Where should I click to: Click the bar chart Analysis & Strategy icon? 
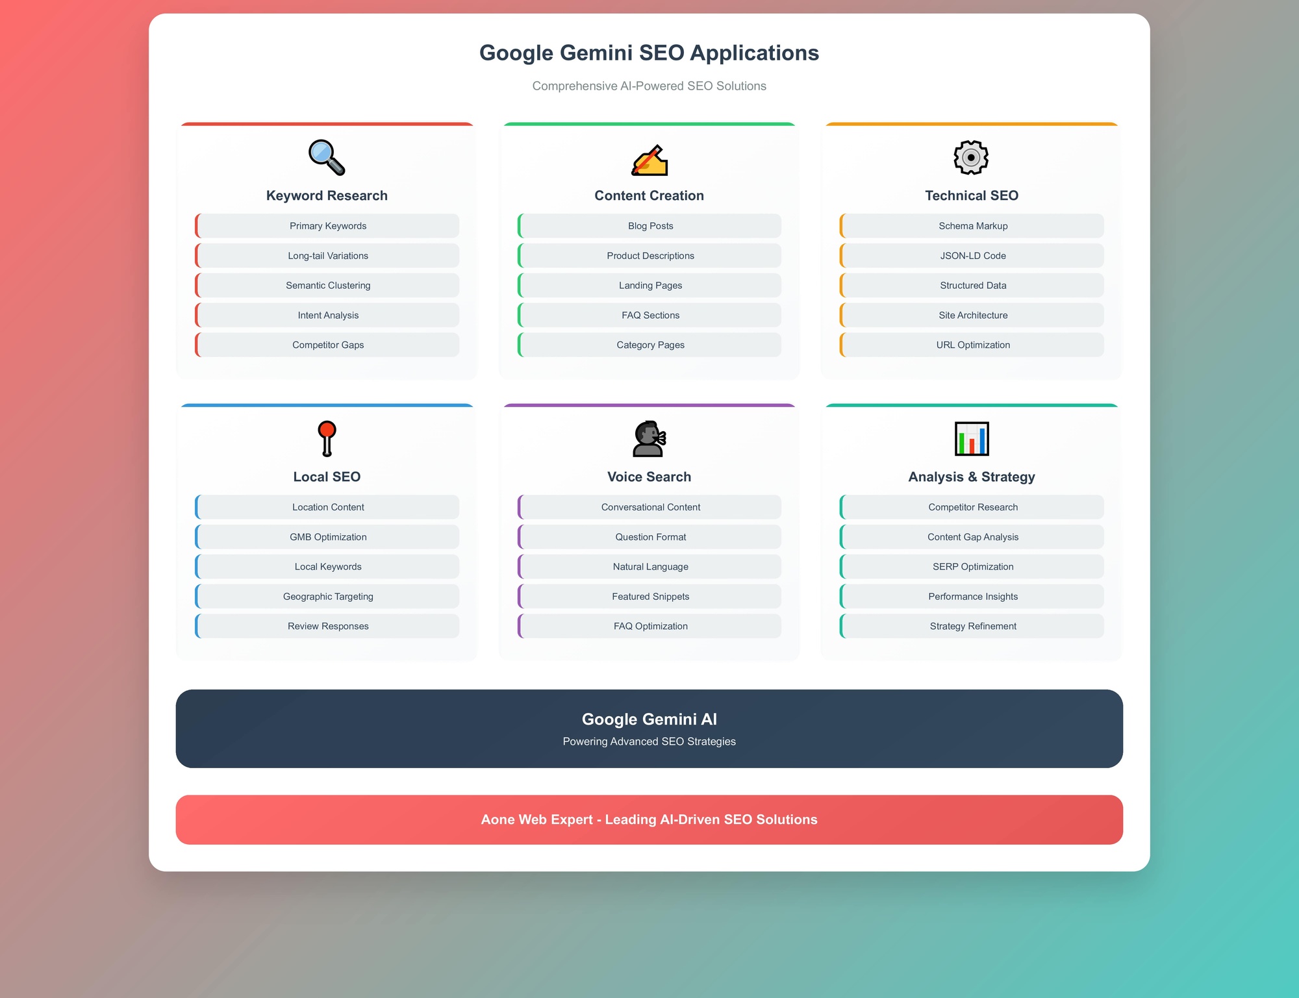972,439
